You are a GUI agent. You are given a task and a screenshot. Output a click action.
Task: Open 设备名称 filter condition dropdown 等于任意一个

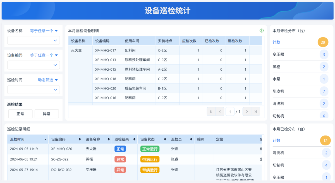pyautogui.click(x=44, y=31)
